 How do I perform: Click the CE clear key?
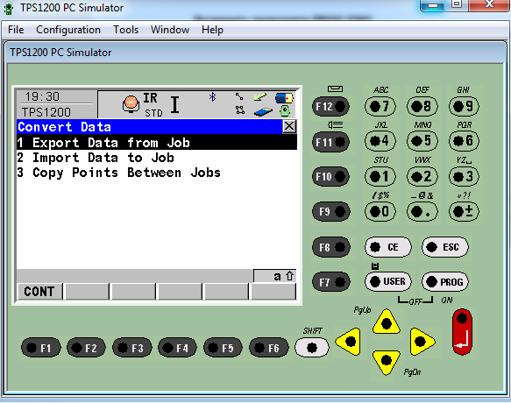click(x=387, y=247)
